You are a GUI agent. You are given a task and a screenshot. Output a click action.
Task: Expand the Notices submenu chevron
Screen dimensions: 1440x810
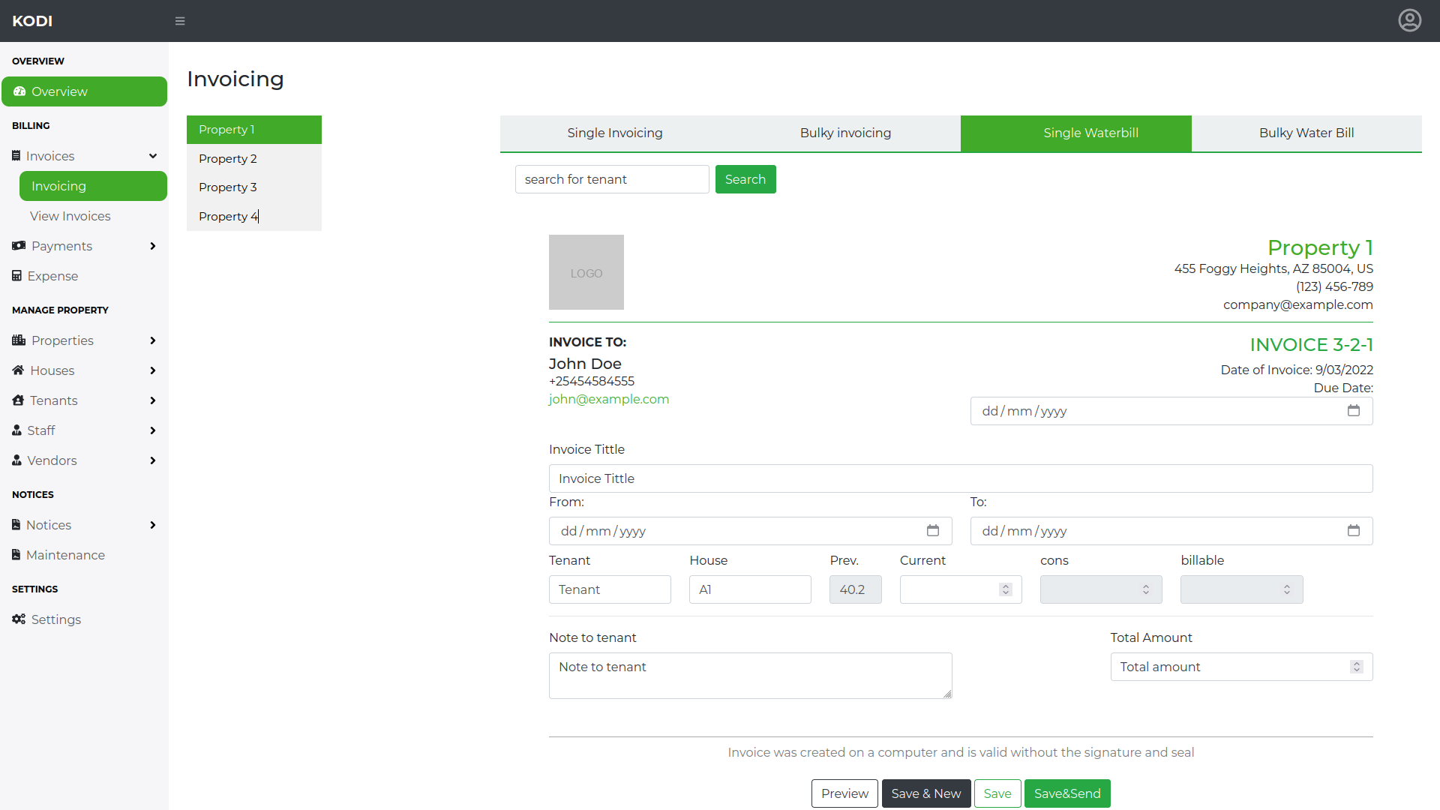(x=152, y=525)
